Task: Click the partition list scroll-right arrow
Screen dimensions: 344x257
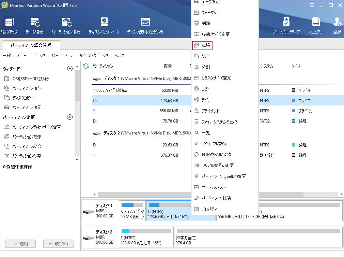Action: (x=342, y=194)
